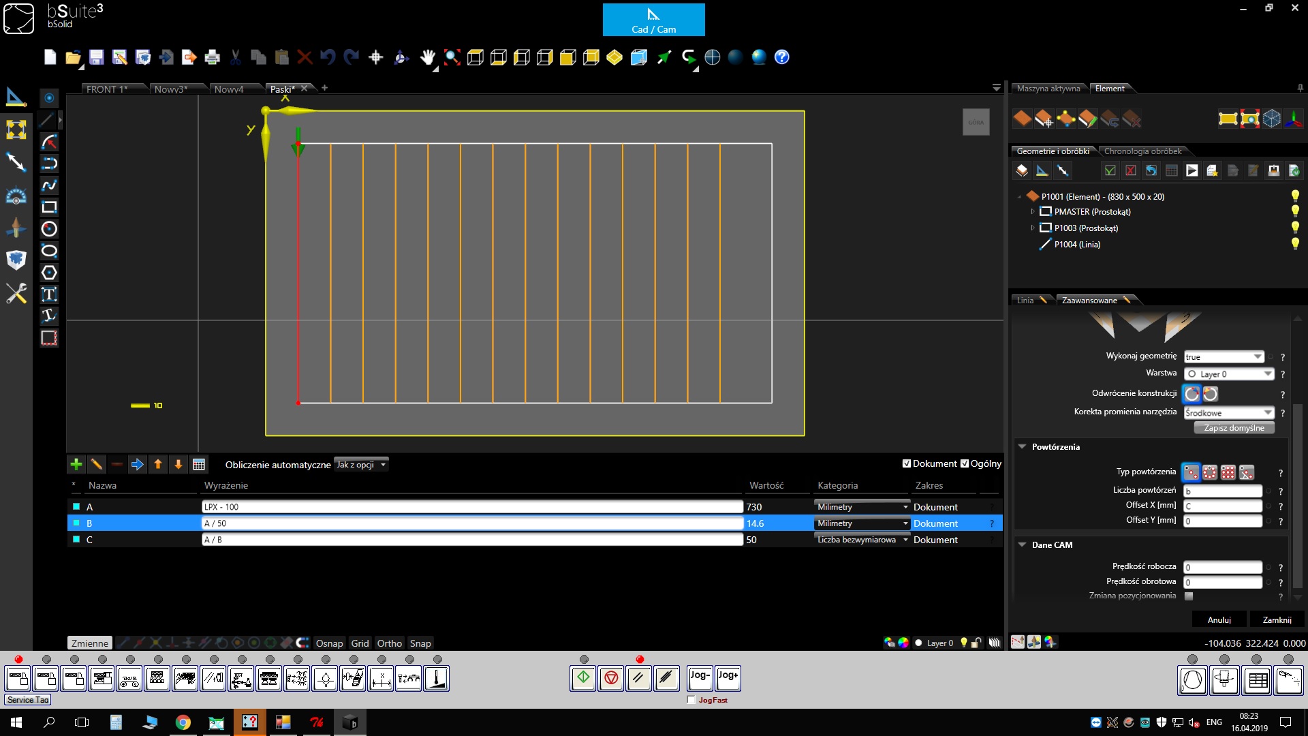Open the Obliczenie automatyczne dropdown
This screenshot has height=736, width=1308.
(361, 465)
